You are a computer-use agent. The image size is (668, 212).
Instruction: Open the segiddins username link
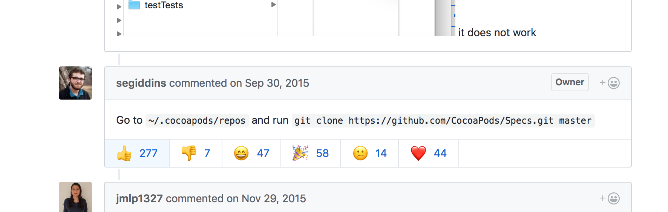coord(141,83)
